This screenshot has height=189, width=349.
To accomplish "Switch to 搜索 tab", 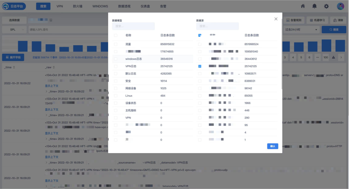I will pyautogui.click(x=43, y=6).
